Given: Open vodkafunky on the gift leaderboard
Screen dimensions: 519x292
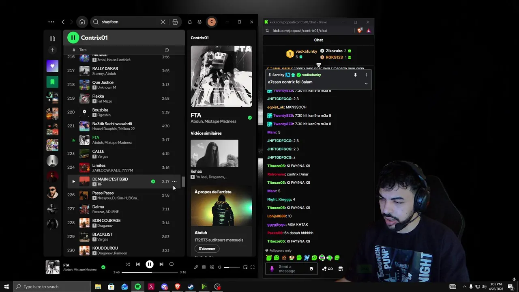Looking at the screenshot, I should point(306,52).
